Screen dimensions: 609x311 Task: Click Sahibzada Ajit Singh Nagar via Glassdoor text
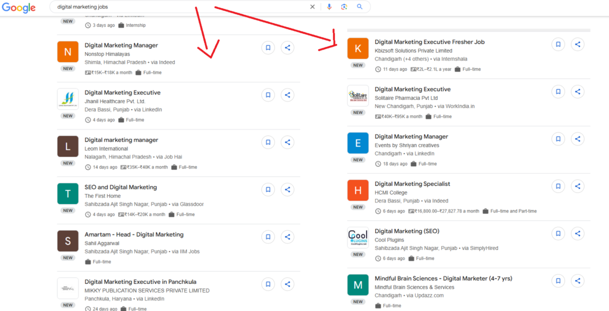pyautogui.click(x=144, y=204)
